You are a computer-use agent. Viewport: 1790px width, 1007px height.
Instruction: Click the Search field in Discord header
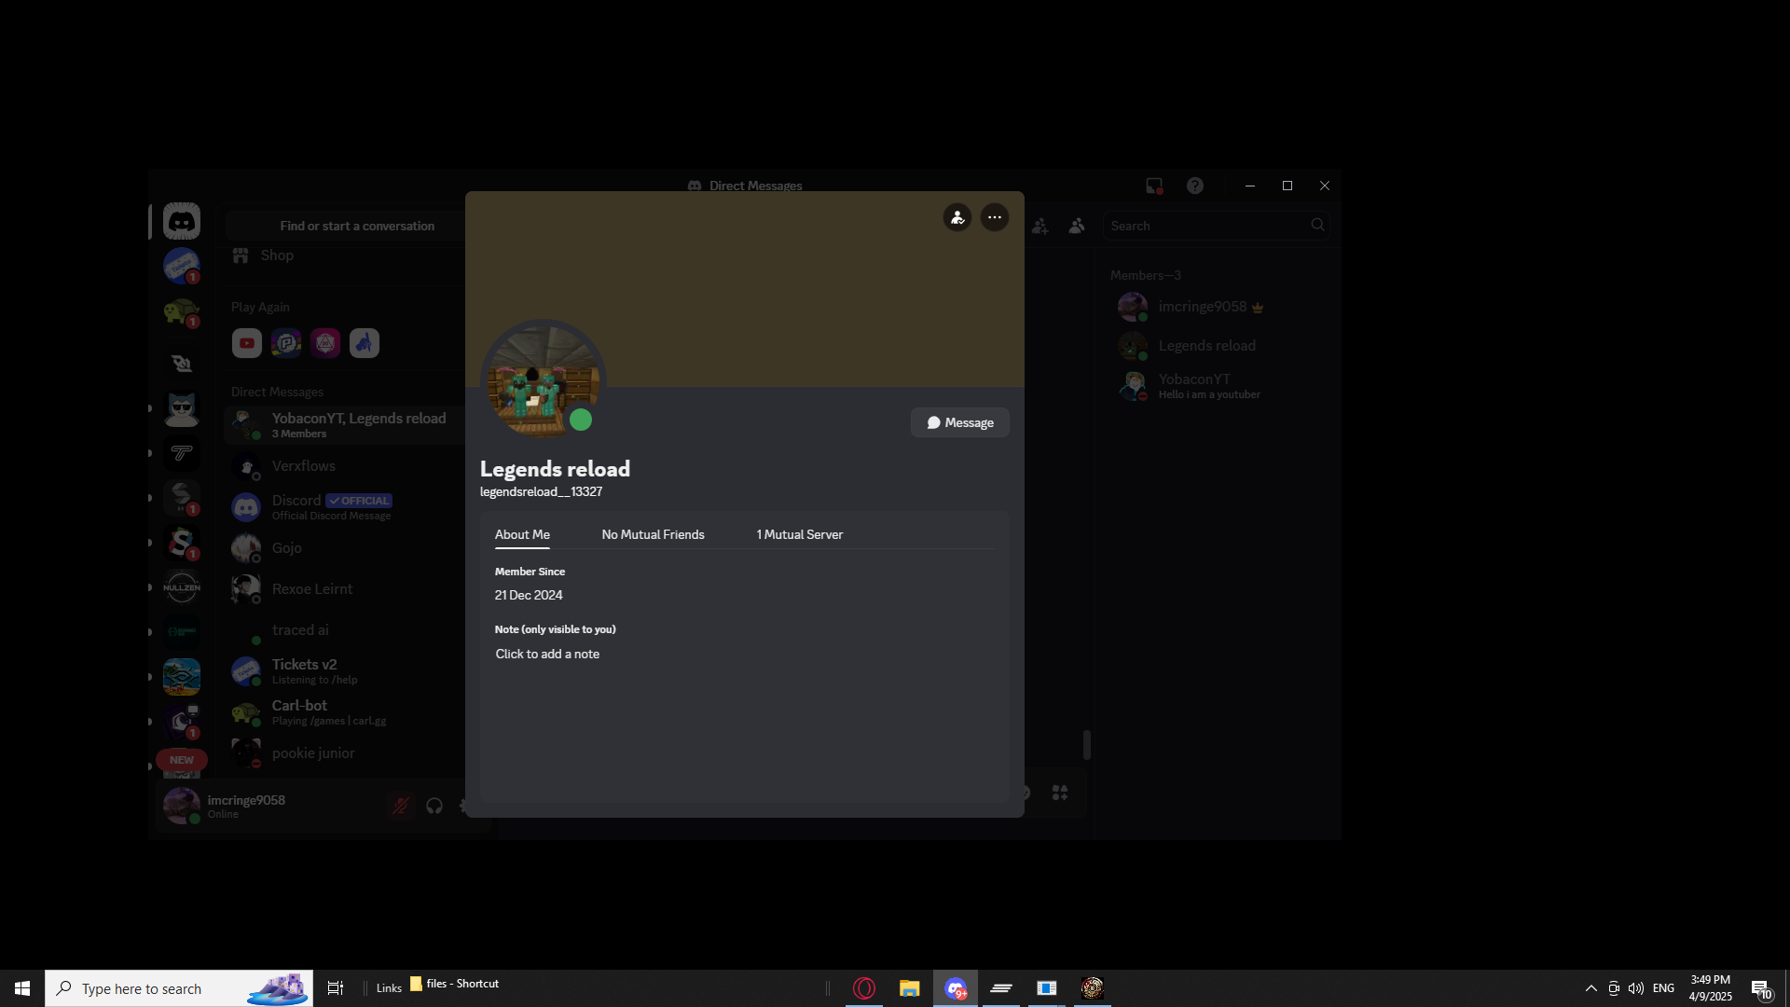1216,226
